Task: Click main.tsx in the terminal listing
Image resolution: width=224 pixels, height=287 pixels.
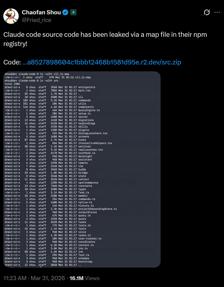Action: (85, 90)
